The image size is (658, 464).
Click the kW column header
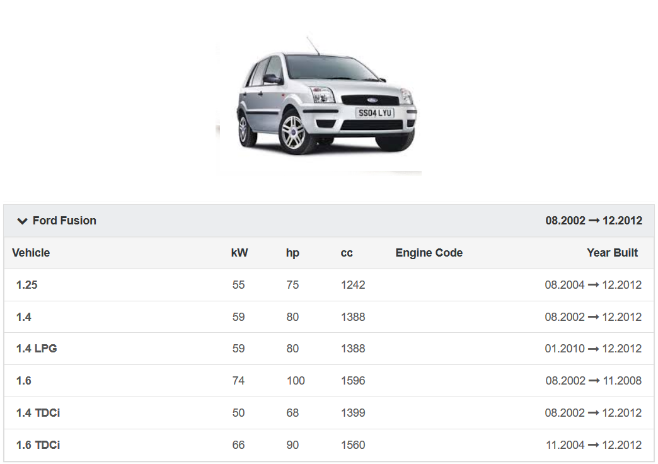tap(240, 253)
